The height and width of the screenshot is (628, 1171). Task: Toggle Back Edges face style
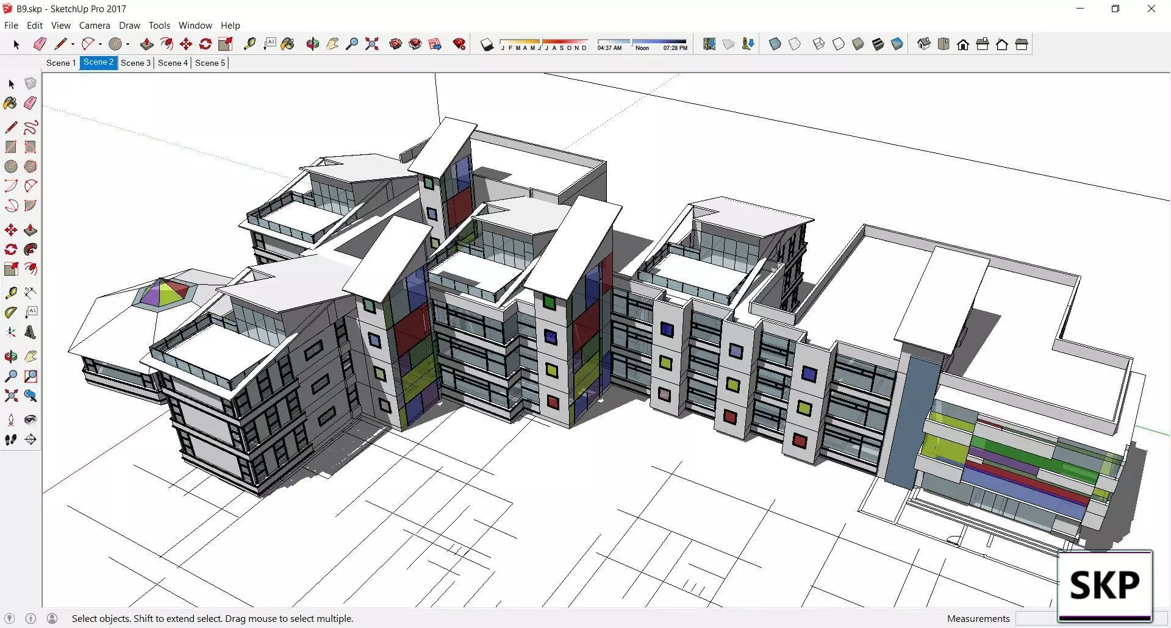tap(795, 44)
